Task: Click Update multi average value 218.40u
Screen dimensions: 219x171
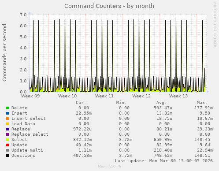Action: pyautogui.click(x=163, y=150)
